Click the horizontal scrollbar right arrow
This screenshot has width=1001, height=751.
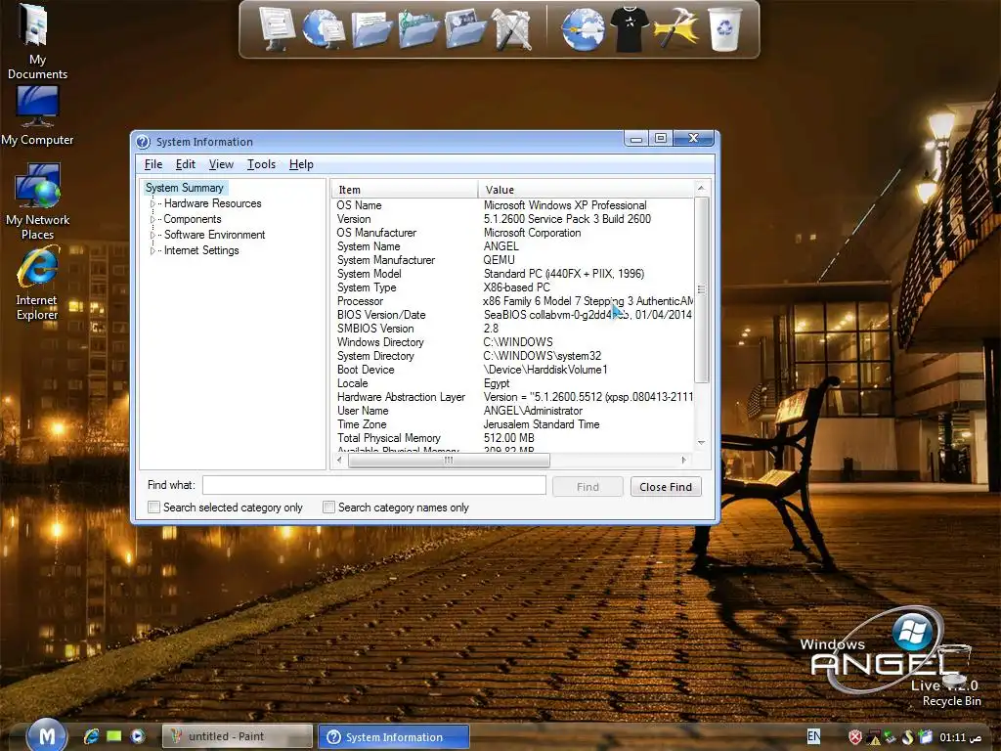coord(683,460)
